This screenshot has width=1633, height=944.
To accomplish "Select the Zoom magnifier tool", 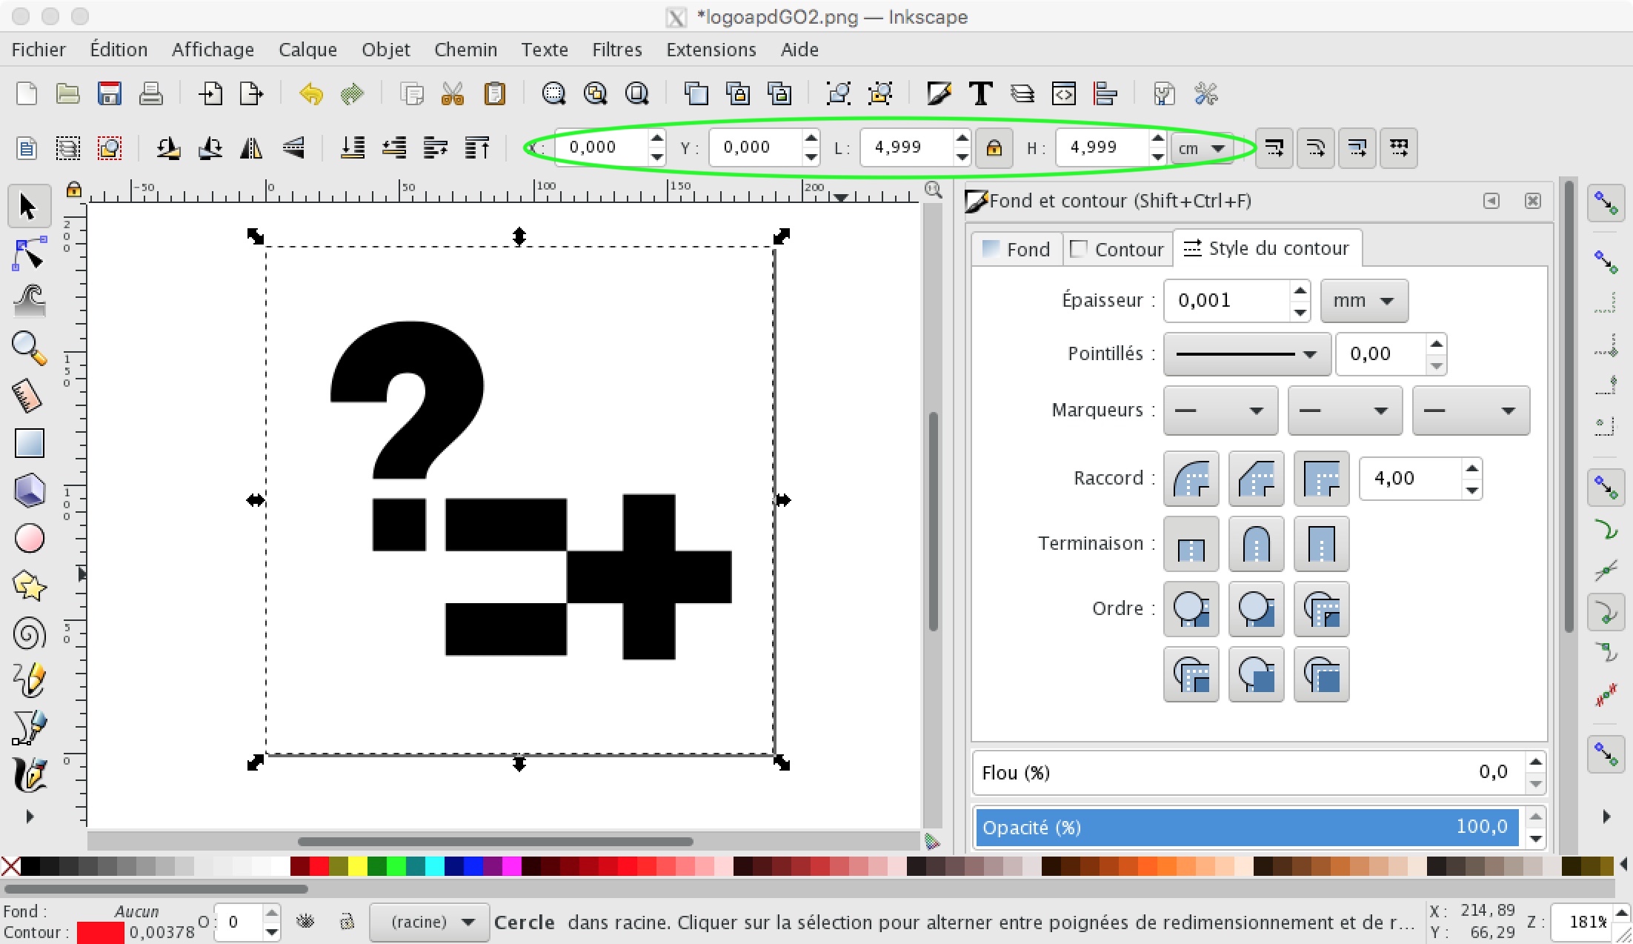I will (30, 348).
